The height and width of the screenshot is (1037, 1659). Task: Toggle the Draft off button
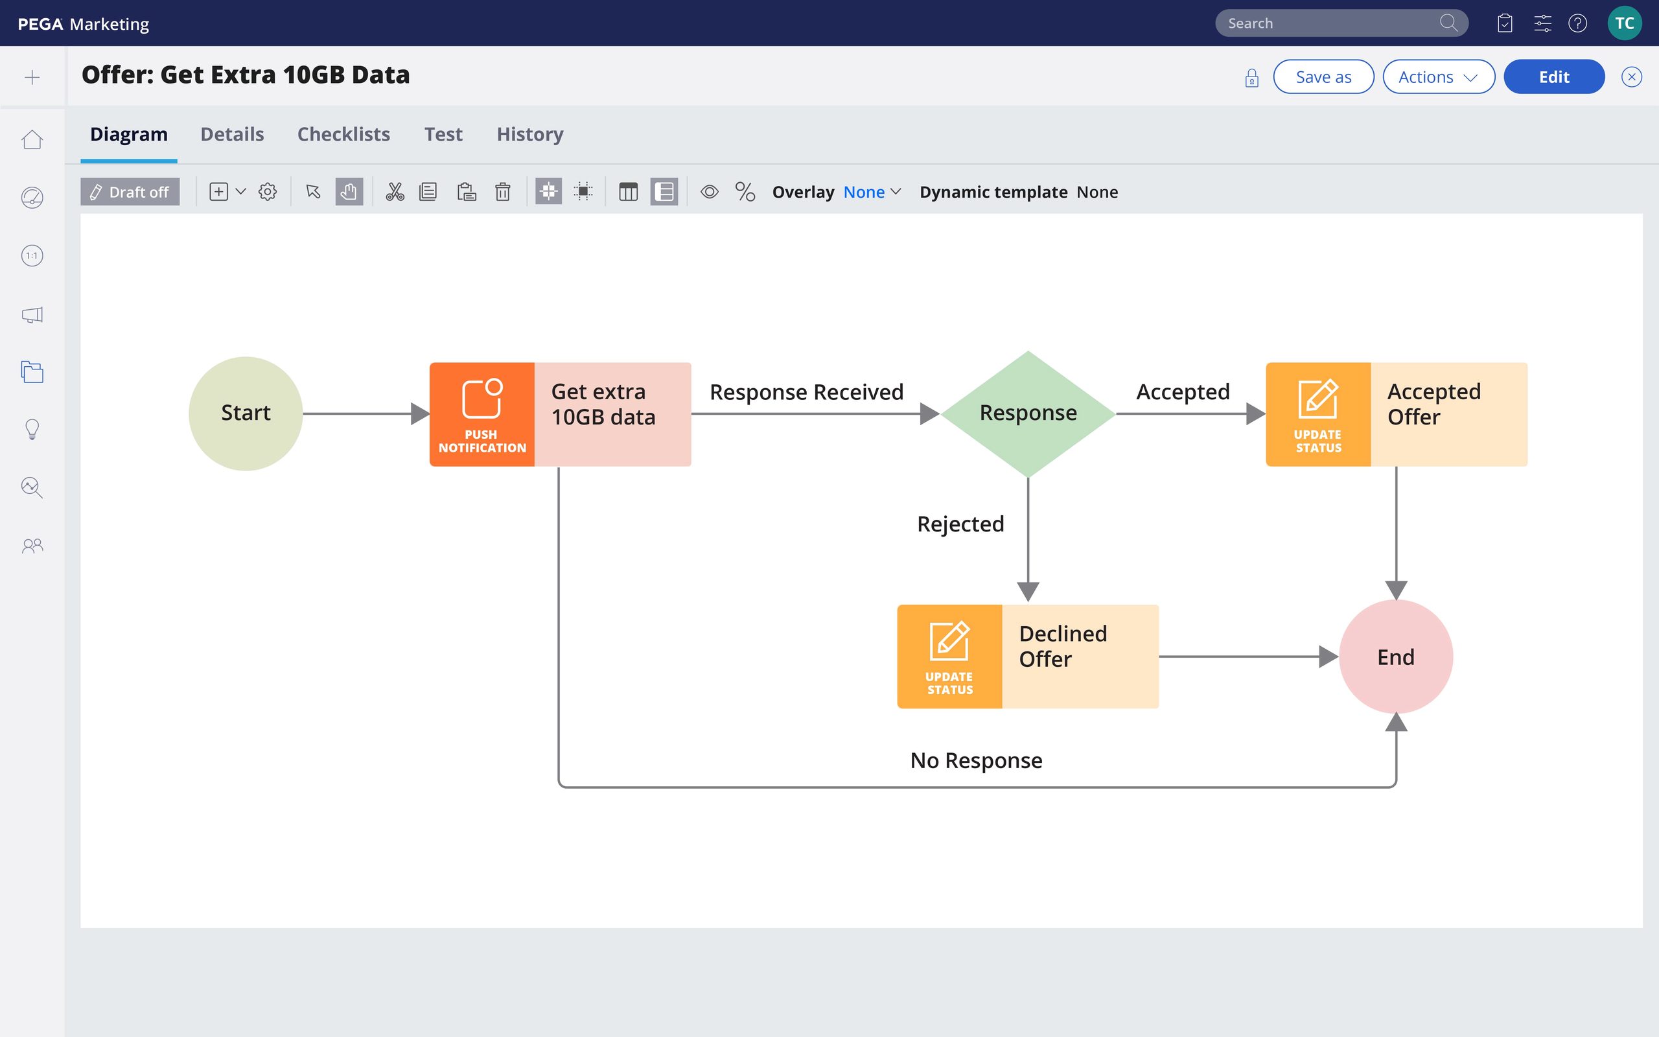point(130,191)
